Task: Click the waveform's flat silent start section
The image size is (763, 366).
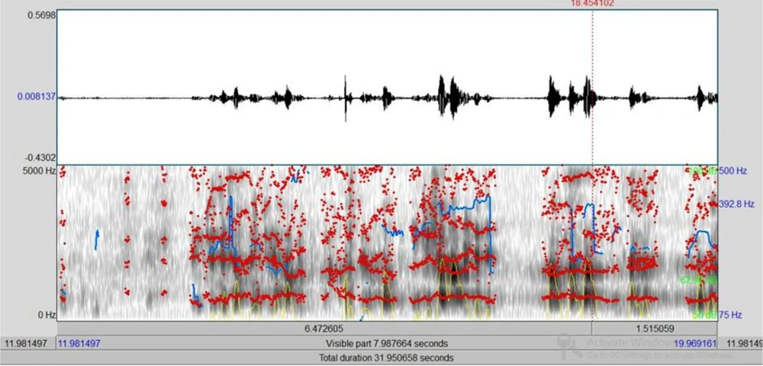Action: (122, 98)
